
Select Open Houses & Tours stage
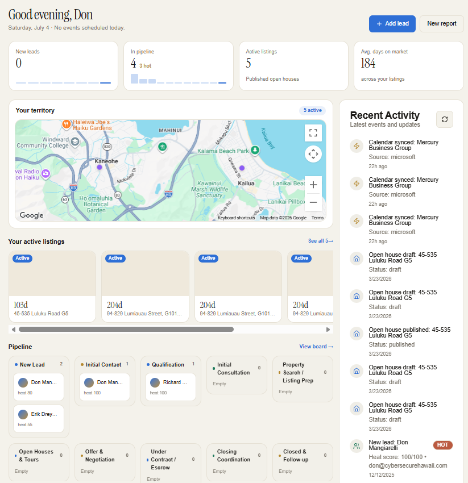[39, 462]
